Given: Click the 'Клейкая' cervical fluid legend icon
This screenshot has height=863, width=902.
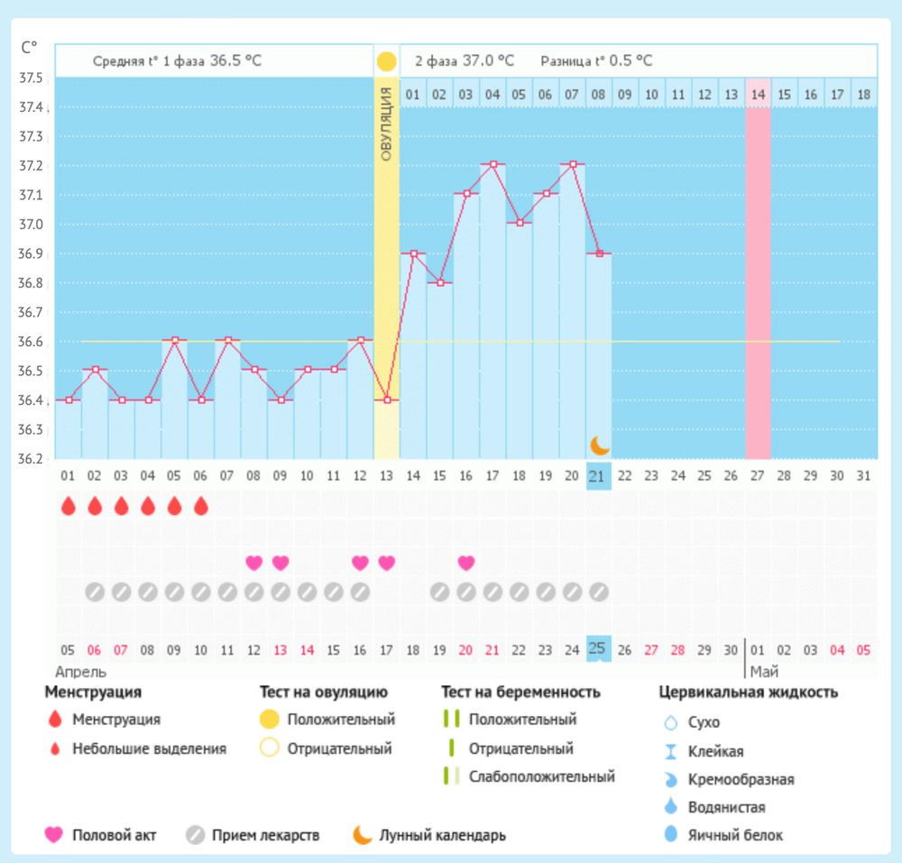Looking at the screenshot, I should [x=670, y=751].
